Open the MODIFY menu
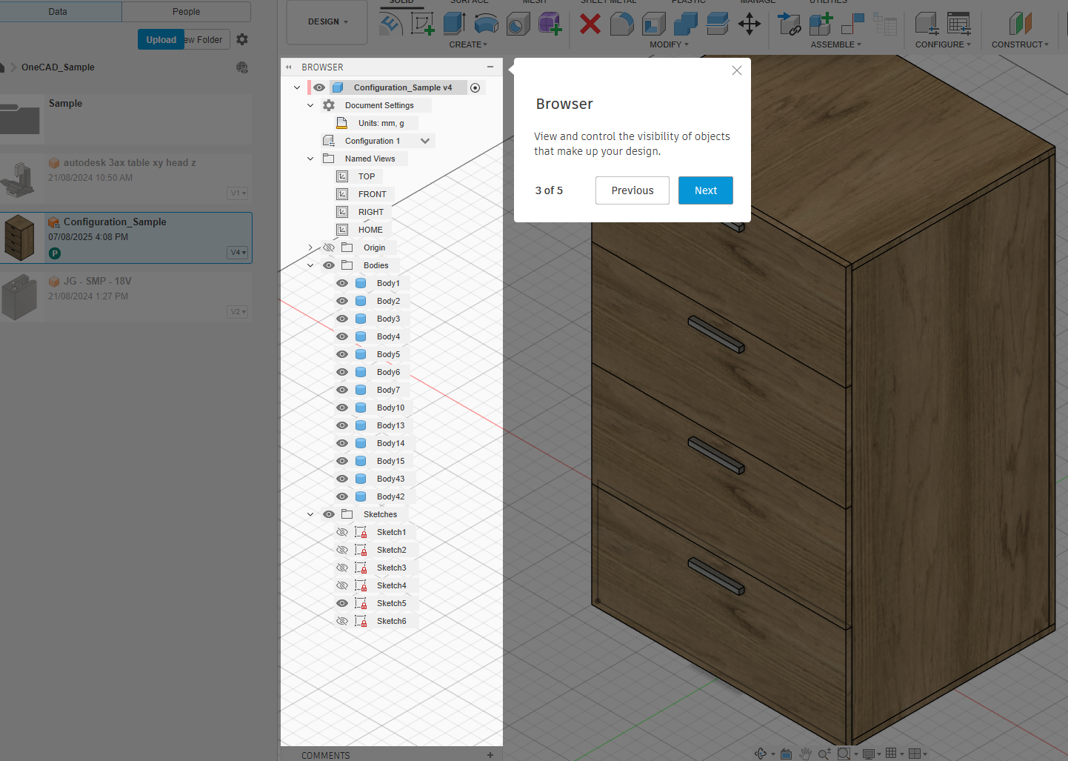The image size is (1068, 761). pos(669,44)
